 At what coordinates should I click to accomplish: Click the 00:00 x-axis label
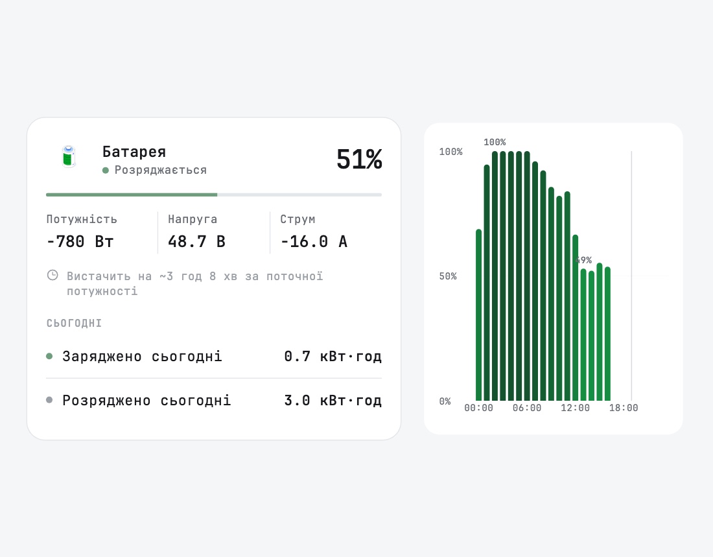(x=478, y=408)
